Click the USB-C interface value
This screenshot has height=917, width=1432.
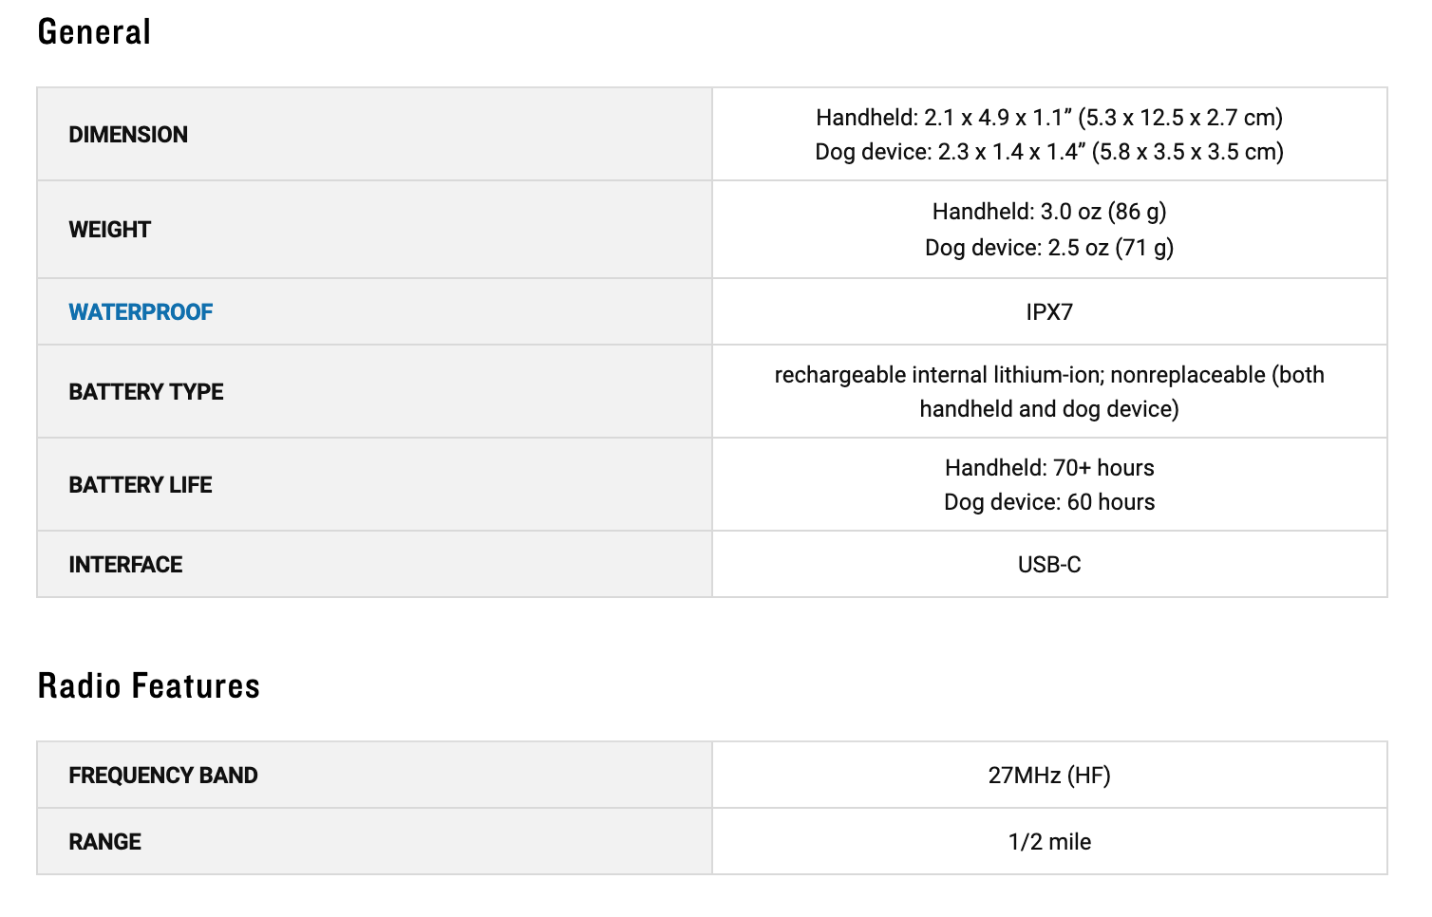coord(1048,565)
